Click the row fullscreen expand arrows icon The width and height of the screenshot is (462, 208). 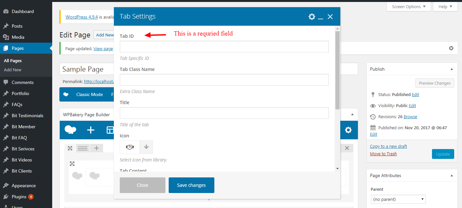coord(70,148)
